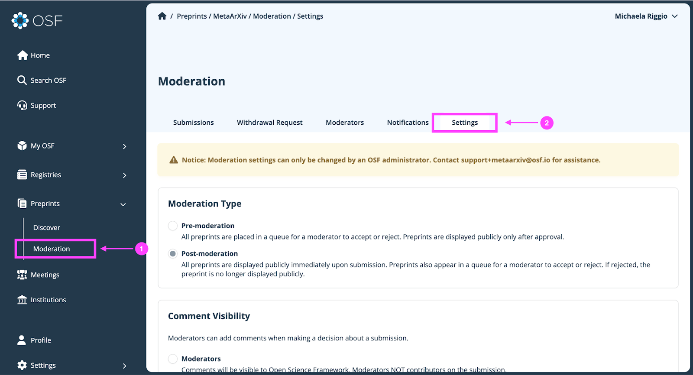This screenshot has width=693, height=375.
Task: Open the Withdrawal Request tab
Action: click(x=270, y=123)
